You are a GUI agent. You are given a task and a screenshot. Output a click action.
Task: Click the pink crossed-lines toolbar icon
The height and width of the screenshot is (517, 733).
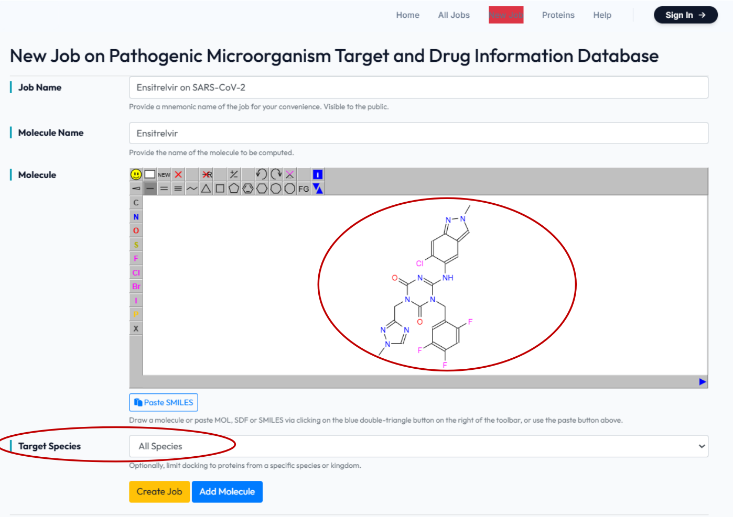point(289,174)
